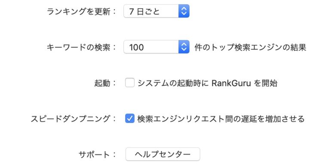Click down chevron on the 100 popup arrows

pos(184,50)
